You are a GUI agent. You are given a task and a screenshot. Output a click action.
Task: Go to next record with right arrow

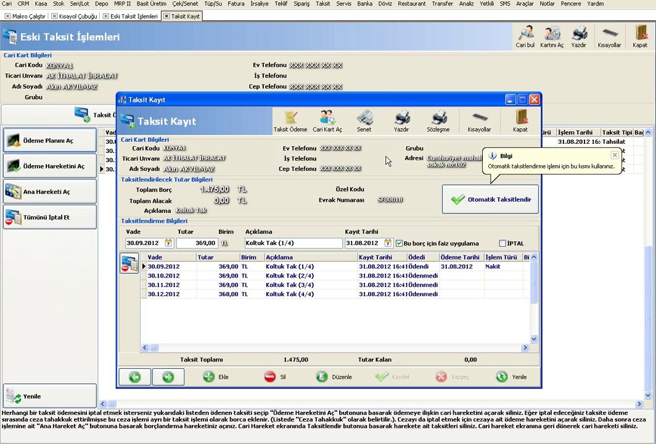(168, 377)
